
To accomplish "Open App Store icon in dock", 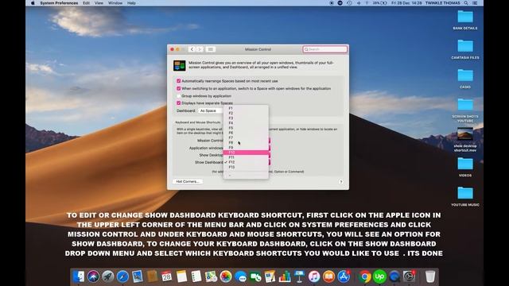I will tap(344, 276).
